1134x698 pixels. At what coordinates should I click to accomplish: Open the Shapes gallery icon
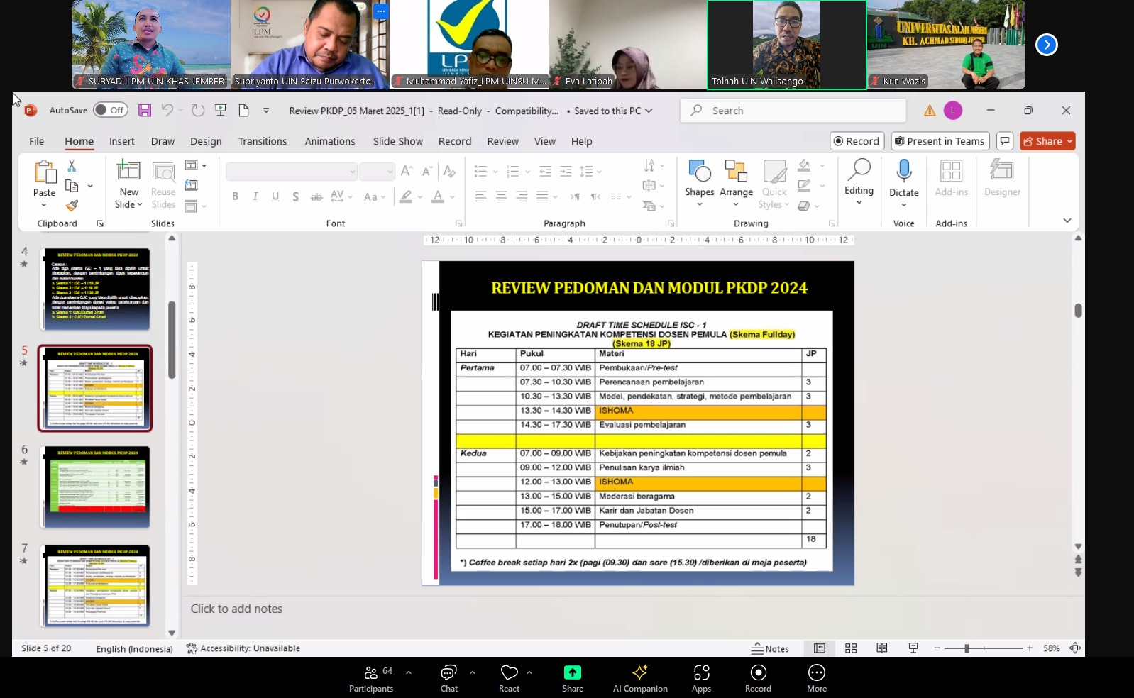coord(699,171)
